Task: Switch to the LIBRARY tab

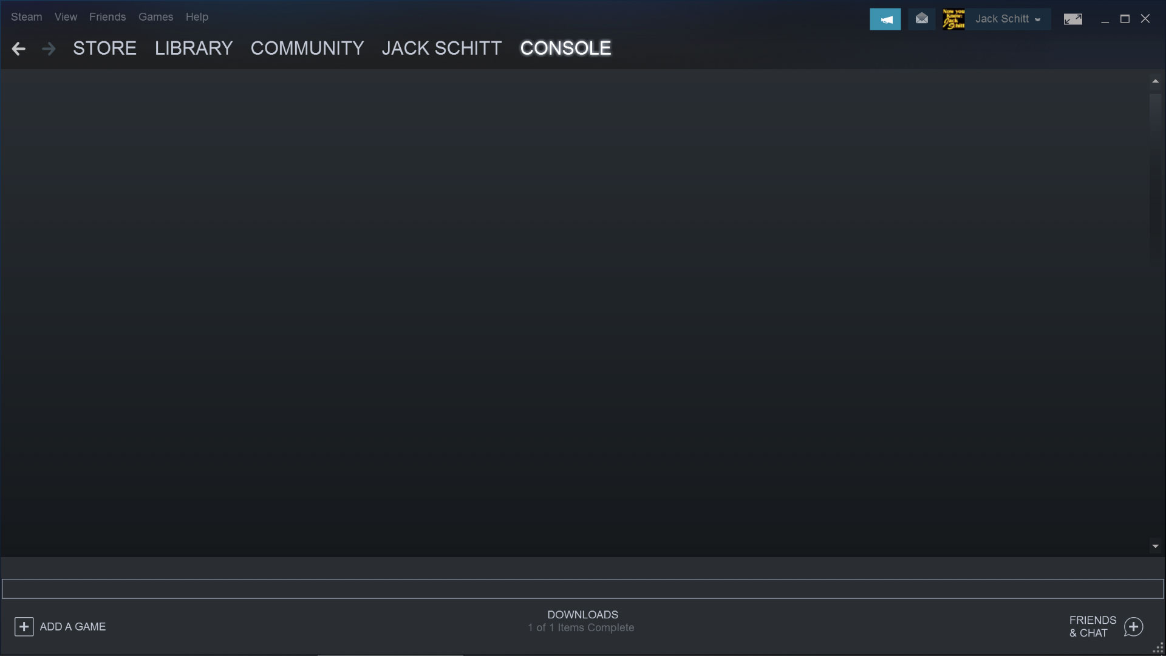Action: 194,48
